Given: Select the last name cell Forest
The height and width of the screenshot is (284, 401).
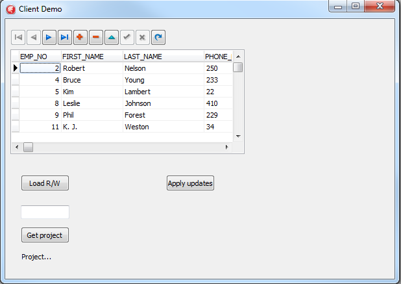Looking at the screenshot, I should (x=164, y=115).
